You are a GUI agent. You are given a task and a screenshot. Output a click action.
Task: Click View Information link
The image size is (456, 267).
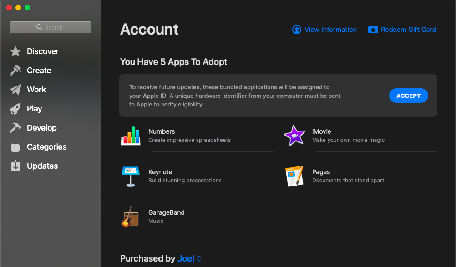click(x=330, y=30)
